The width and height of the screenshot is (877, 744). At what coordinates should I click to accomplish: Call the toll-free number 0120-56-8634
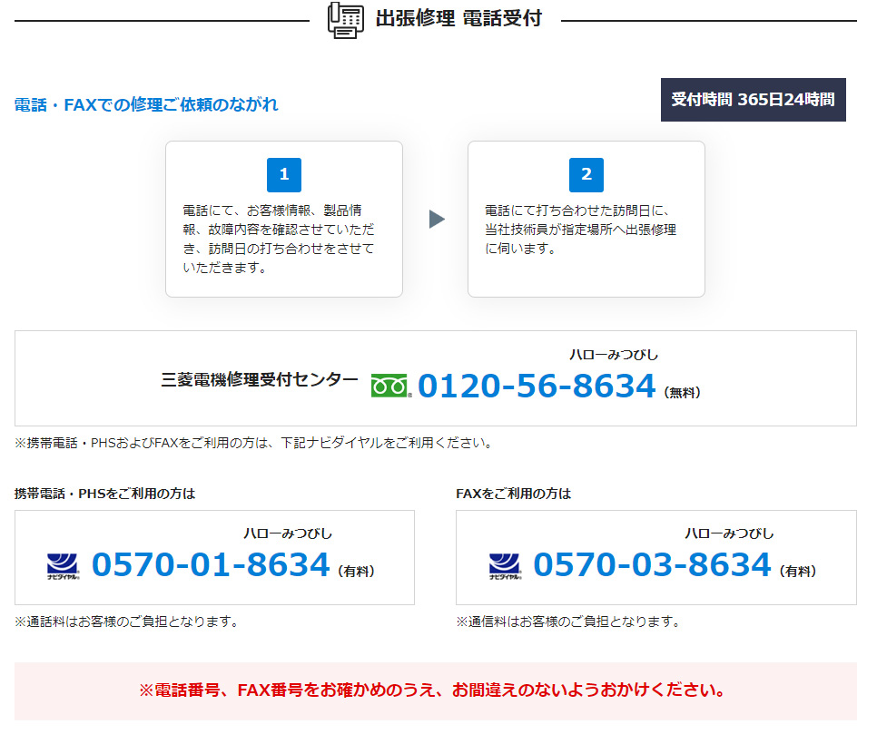537,386
